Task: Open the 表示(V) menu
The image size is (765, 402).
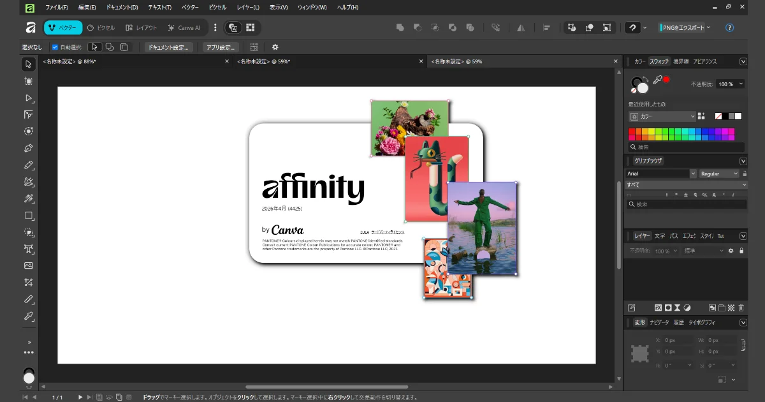Action: (279, 7)
